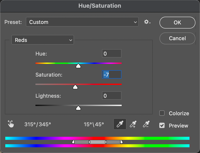The height and width of the screenshot is (153, 200).
Task: Select the Add to Sample eyedropper
Action: coord(133,124)
